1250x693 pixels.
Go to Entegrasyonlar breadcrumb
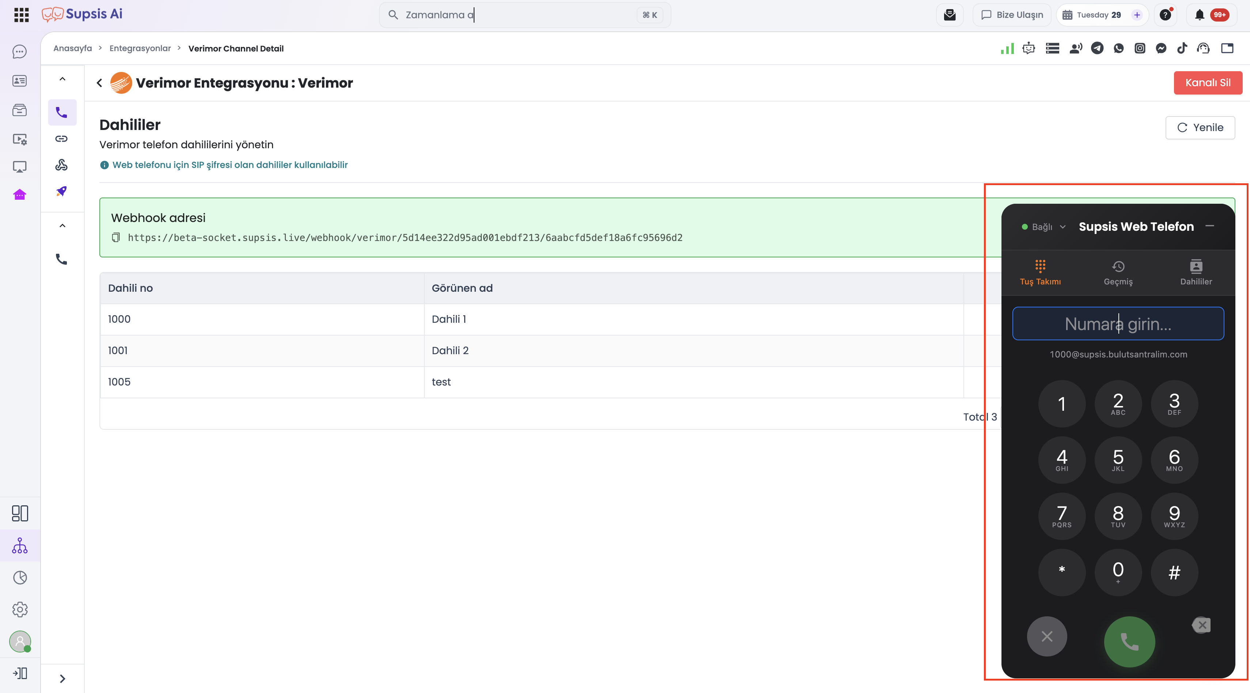tap(140, 49)
